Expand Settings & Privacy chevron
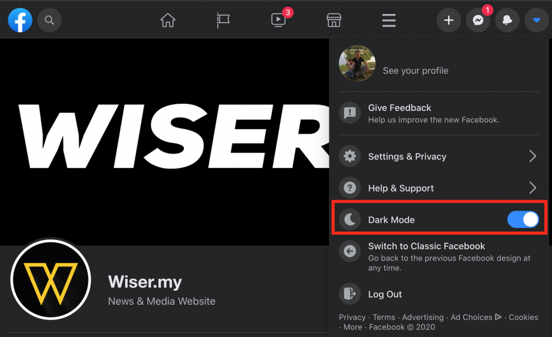The height and width of the screenshot is (337, 552). click(533, 157)
